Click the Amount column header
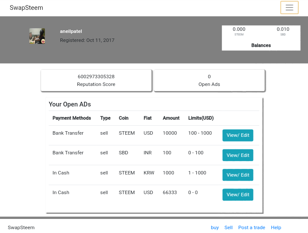 click(x=171, y=118)
